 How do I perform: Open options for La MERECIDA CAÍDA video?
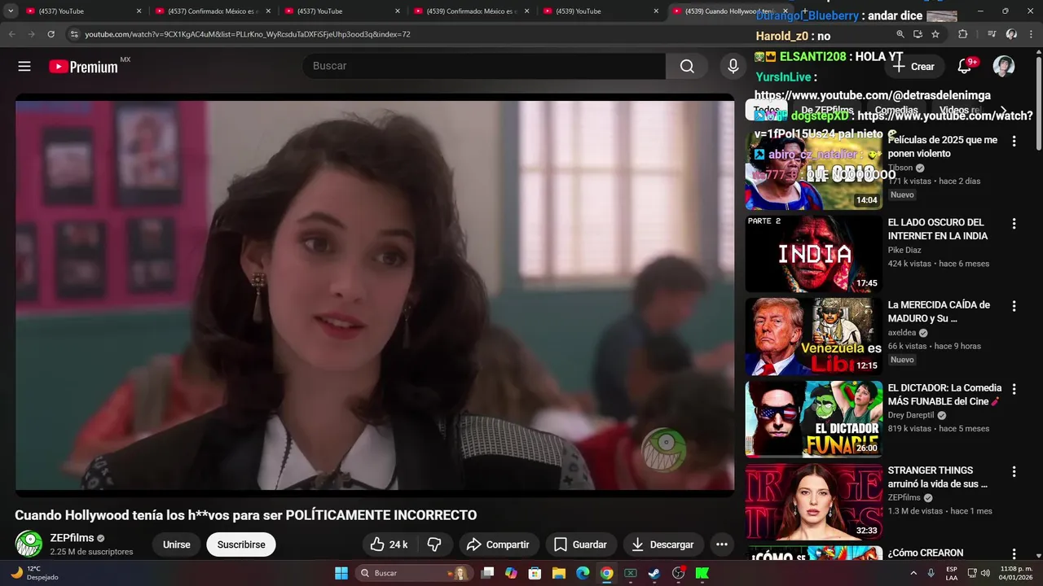pyautogui.click(x=1014, y=306)
